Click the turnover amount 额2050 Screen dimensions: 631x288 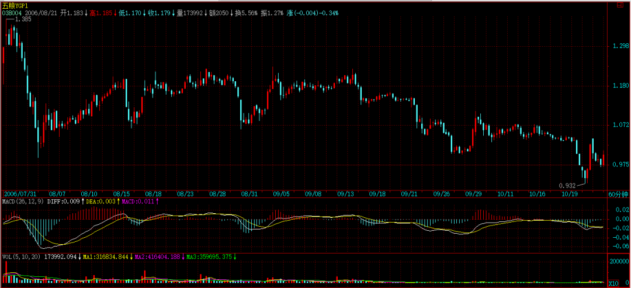[219, 13]
